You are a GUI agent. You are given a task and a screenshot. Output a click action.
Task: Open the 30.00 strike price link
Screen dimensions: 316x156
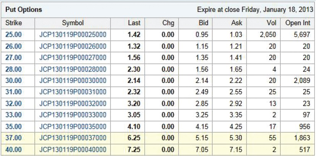click(x=13, y=81)
